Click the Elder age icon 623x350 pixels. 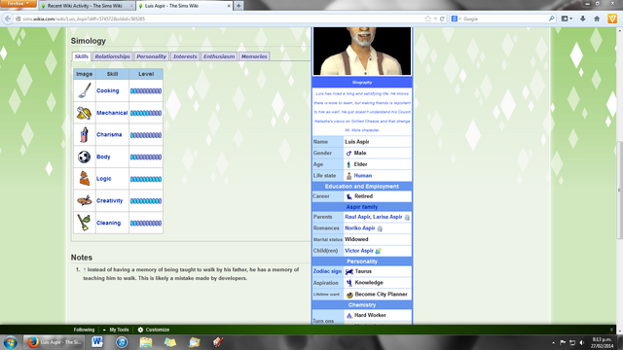tap(348, 164)
